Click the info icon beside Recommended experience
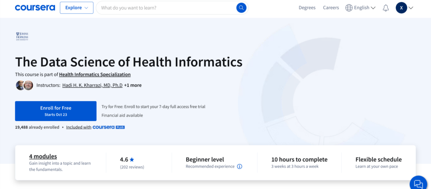 point(239,166)
